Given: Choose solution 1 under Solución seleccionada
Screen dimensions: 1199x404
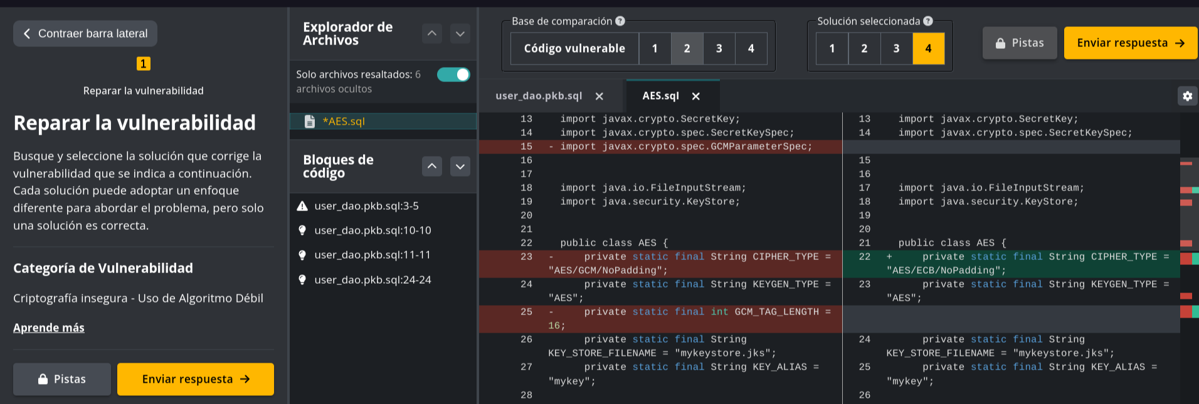Looking at the screenshot, I should 832,48.
